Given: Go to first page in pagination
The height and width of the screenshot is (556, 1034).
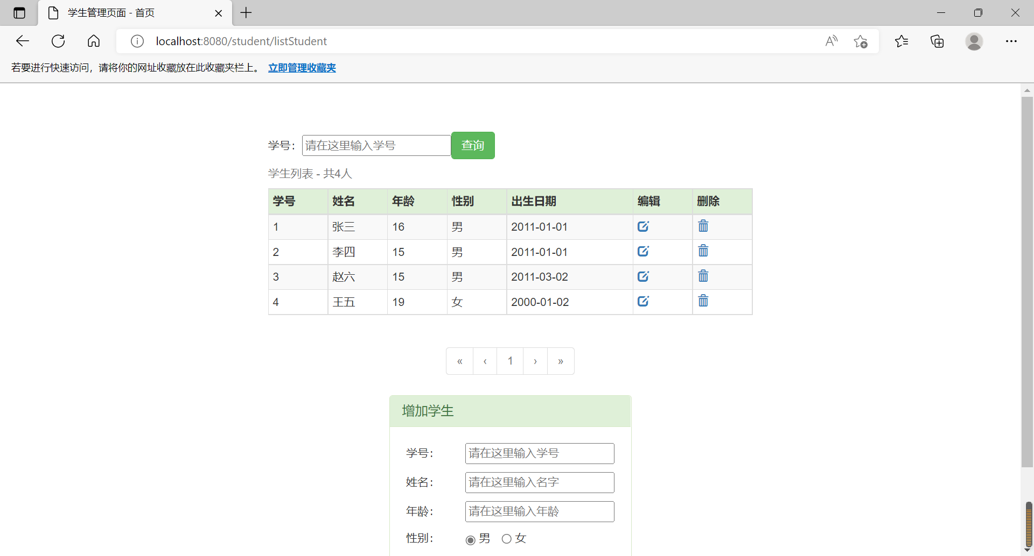Looking at the screenshot, I should click(459, 361).
